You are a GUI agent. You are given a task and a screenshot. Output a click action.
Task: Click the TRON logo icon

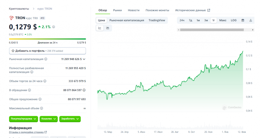(x=11, y=18)
